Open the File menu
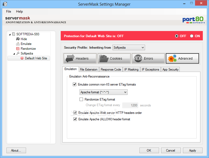Screen dimensions: 209x158 [9, 11]
